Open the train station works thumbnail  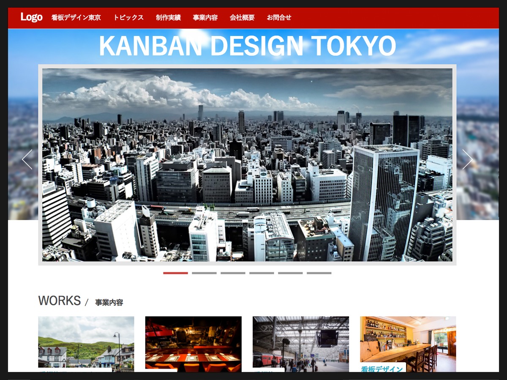(x=301, y=344)
